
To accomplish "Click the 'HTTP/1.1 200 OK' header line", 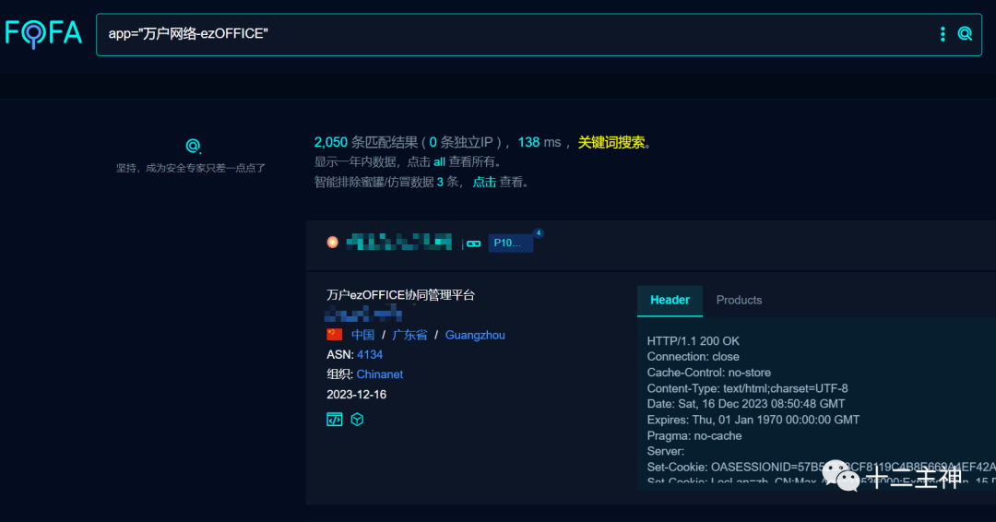I will (693, 341).
